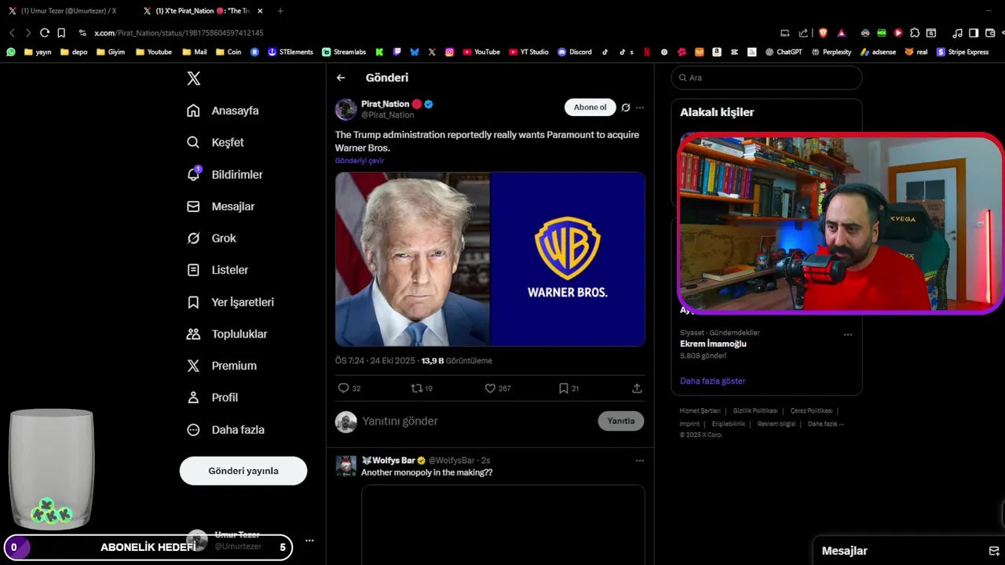The height and width of the screenshot is (565, 1005).
Task: Like the post with 267 likes
Action: pyautogui.click(x=490, y=388)
